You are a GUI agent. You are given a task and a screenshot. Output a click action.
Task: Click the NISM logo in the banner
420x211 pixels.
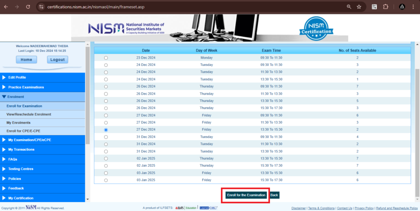pos(126,28)
